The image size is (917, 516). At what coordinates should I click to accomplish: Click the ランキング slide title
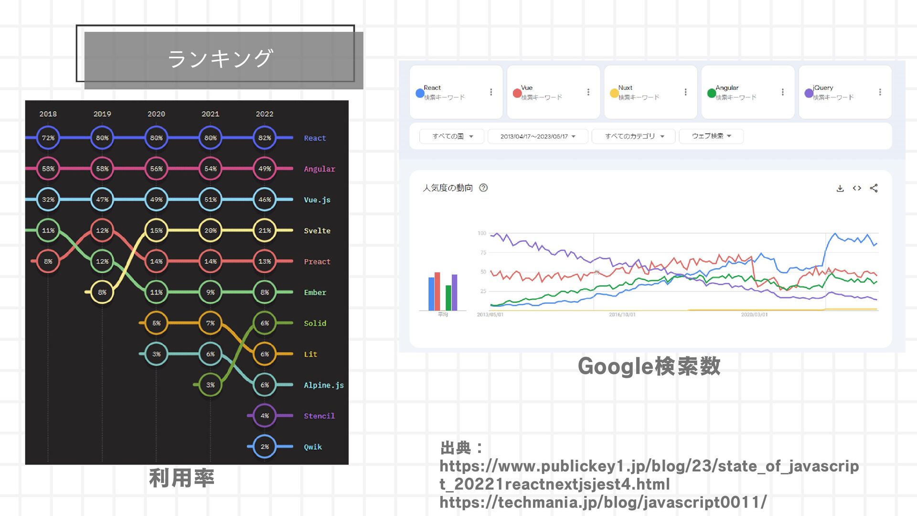(x=220, y=58)
